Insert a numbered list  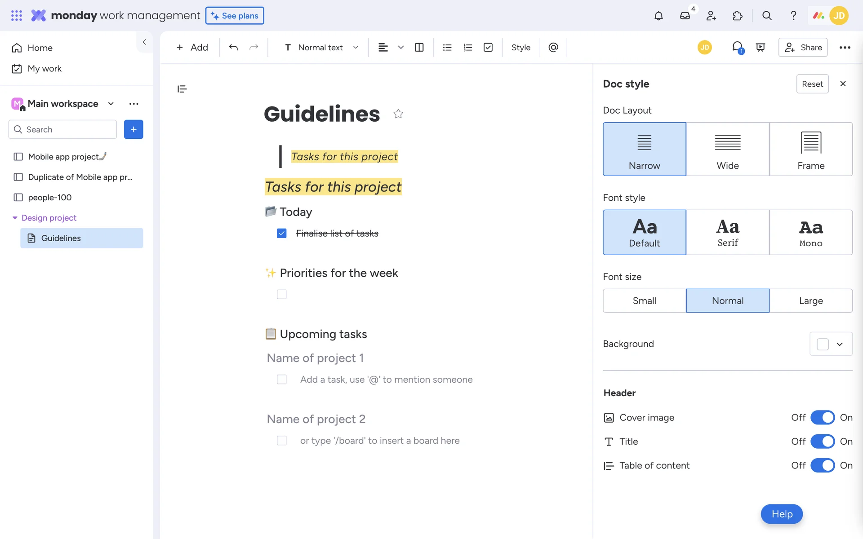[467, 47]
